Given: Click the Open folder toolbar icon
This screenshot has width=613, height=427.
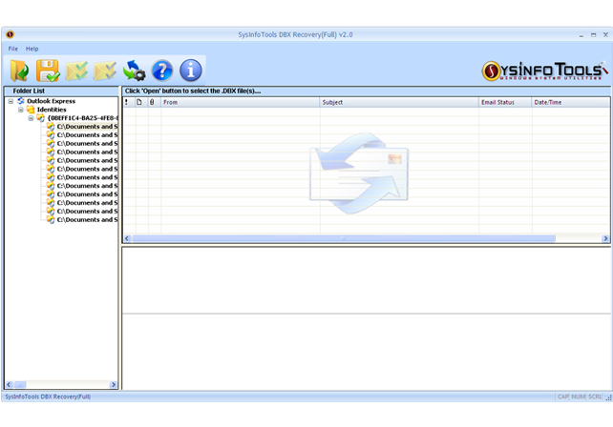Looking at the screenshot, I should click(20, 70).
